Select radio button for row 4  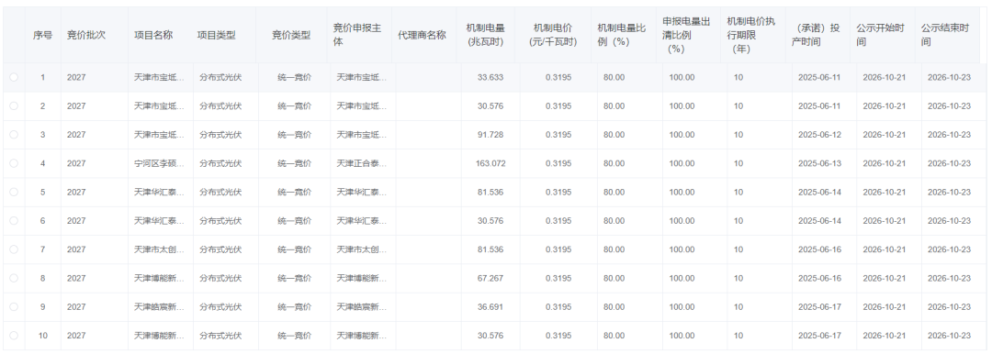pyautogui.click(x=14, y=163)
